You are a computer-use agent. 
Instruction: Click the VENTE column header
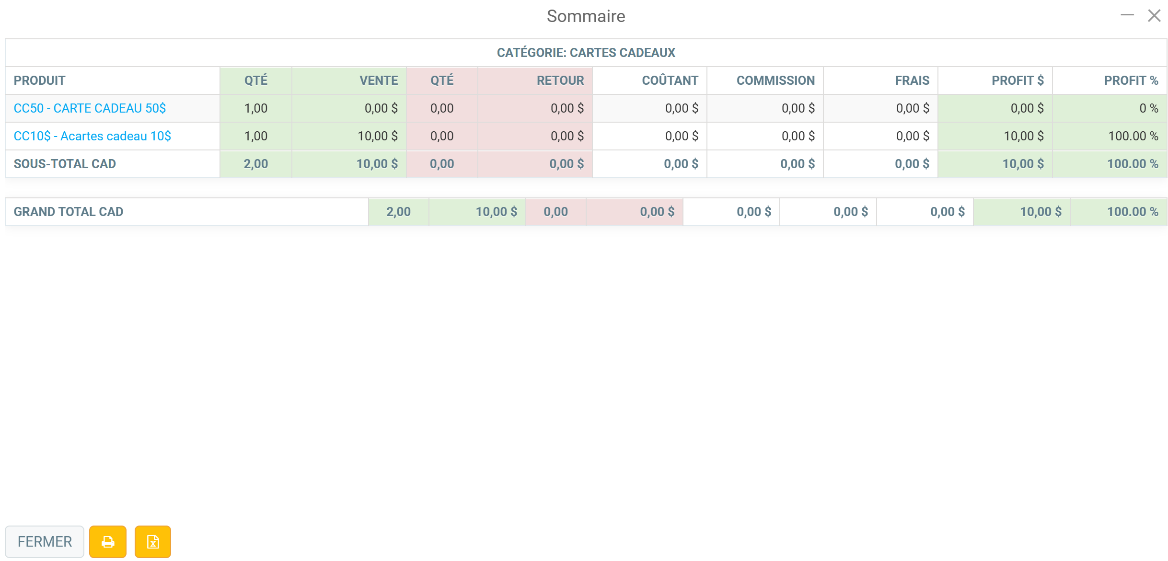(379, 80)
